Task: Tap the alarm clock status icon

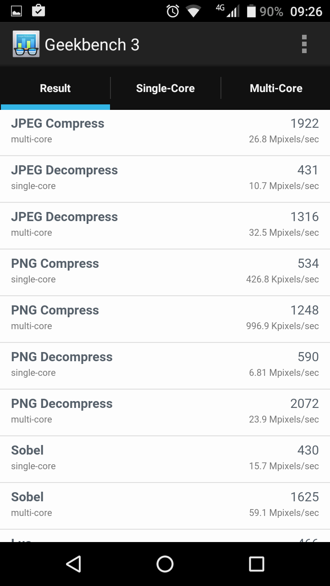Action: pos(173,11)
